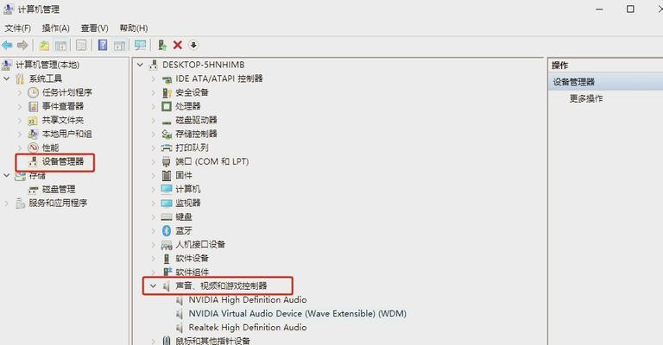Expand the IDE ATA/ATAPI controllers node
The image size is (663, 345).
pyautogui.click(x=154, y=78)
